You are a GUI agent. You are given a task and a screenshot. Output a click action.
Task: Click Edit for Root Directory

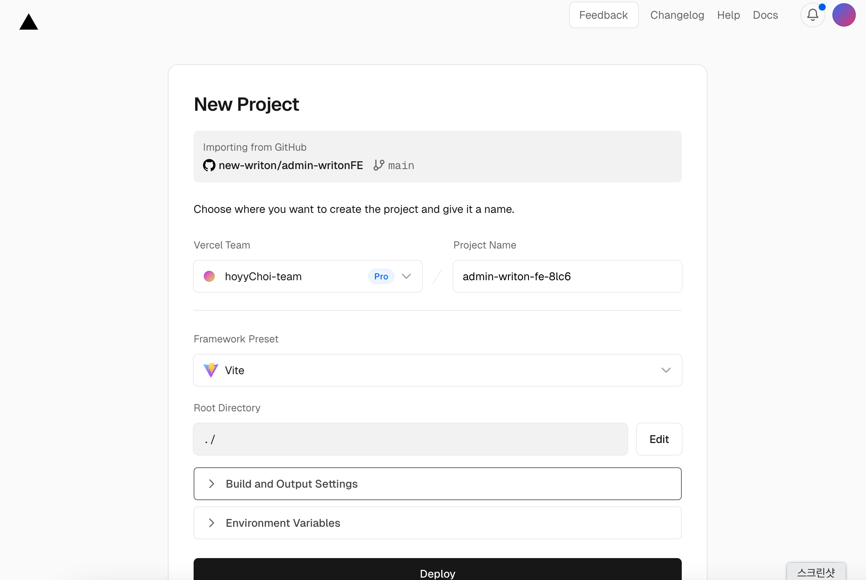pos(659,439)
